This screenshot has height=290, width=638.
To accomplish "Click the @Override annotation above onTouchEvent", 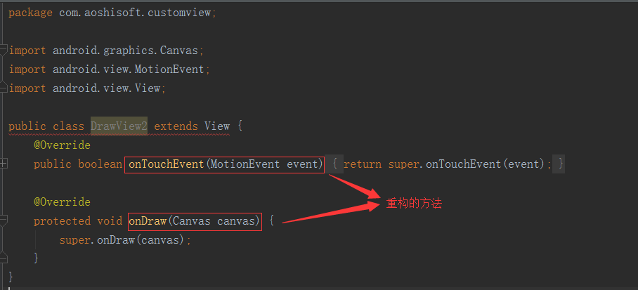I will [x=62, y=145].
